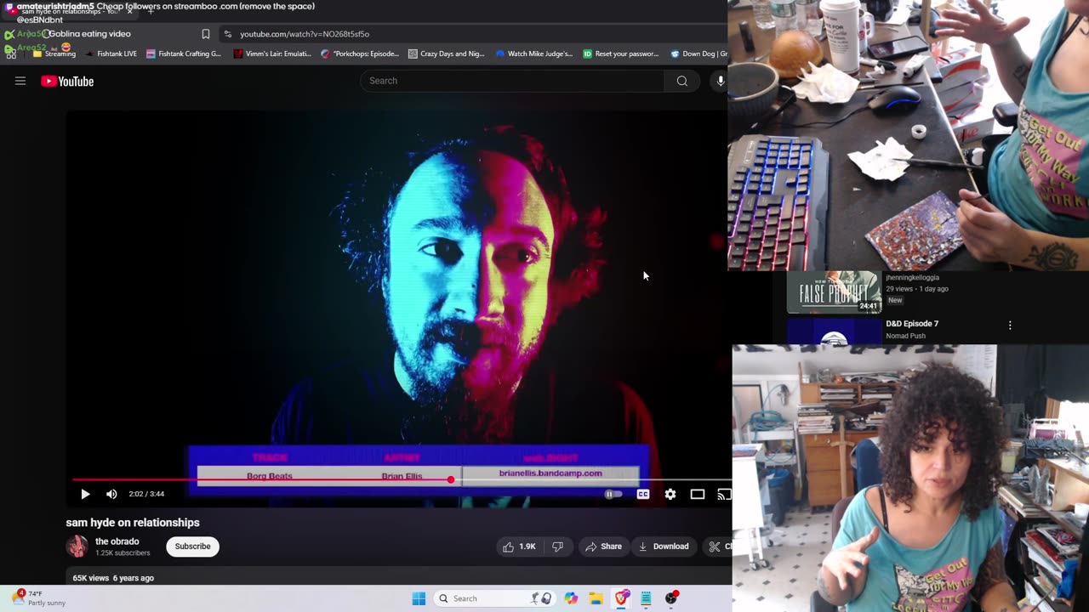
Task: Dislike the video with the thumbs down
Action: 558,547
